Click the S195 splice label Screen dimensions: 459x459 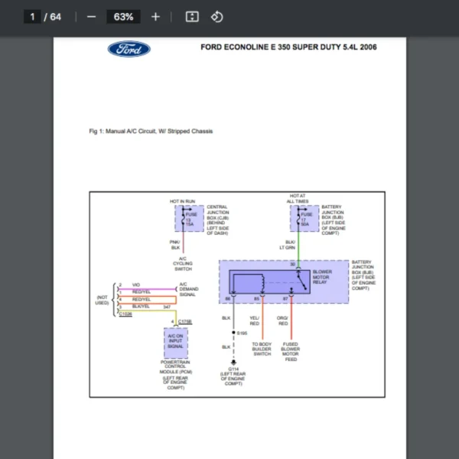pyautogui.click(x=242, y=333)
